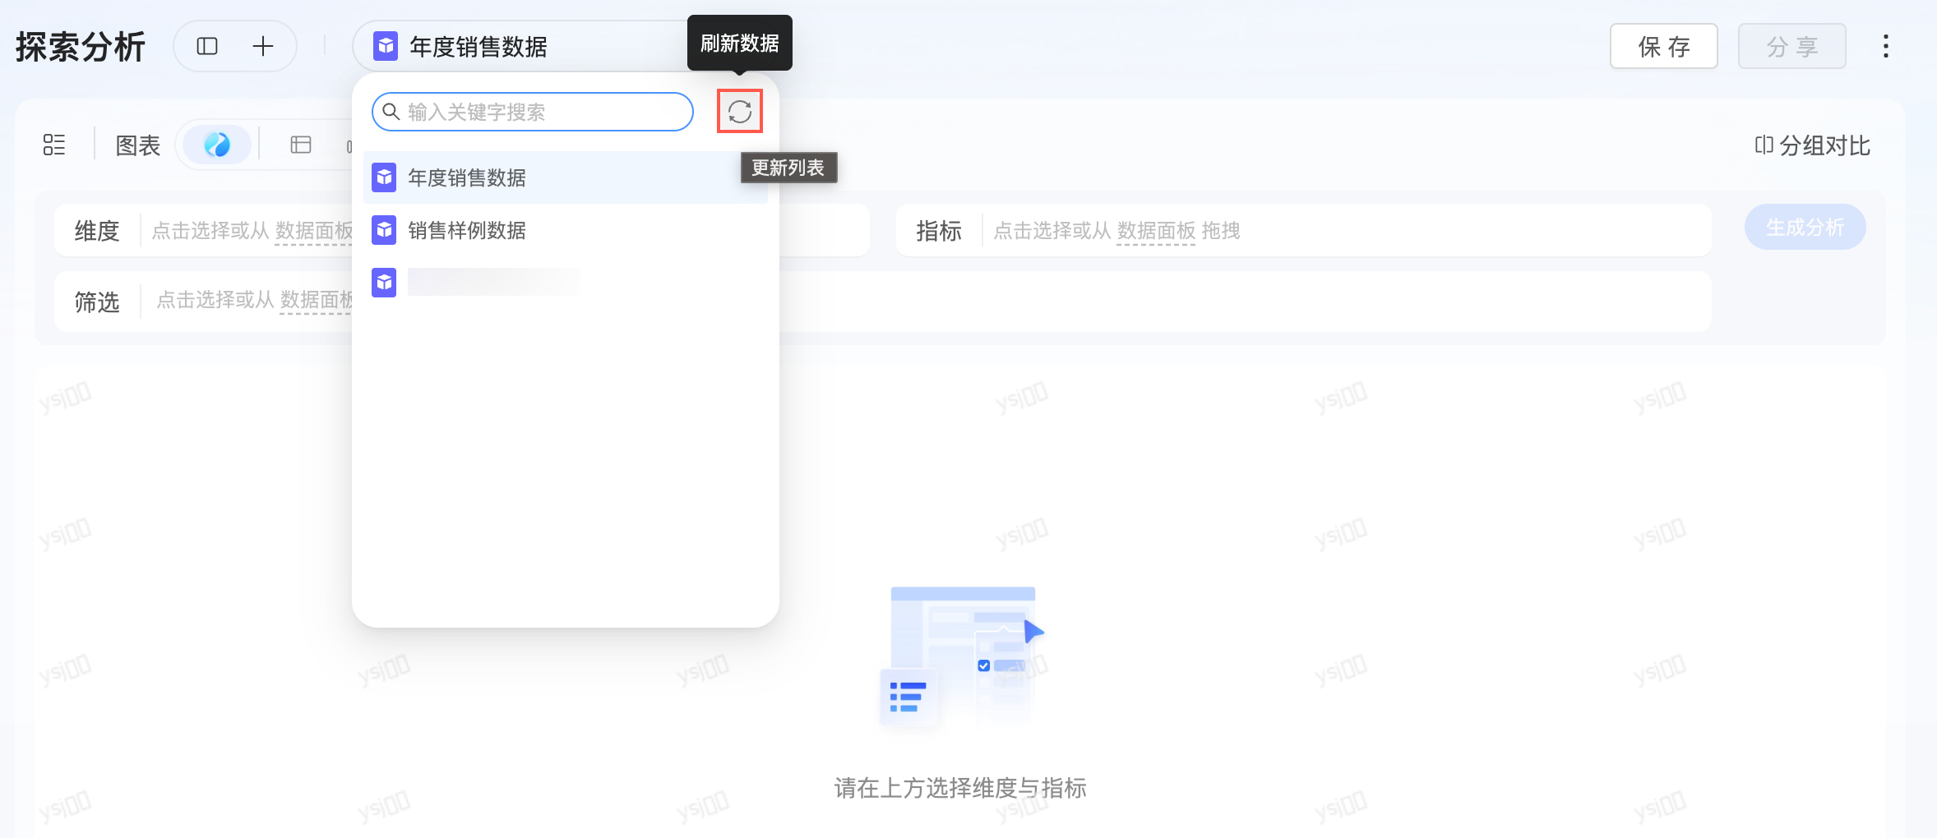Screen dimensions: 1937x838
Task: Select 年度销售数据 in the dataset list
Action: tap(566, 177)
